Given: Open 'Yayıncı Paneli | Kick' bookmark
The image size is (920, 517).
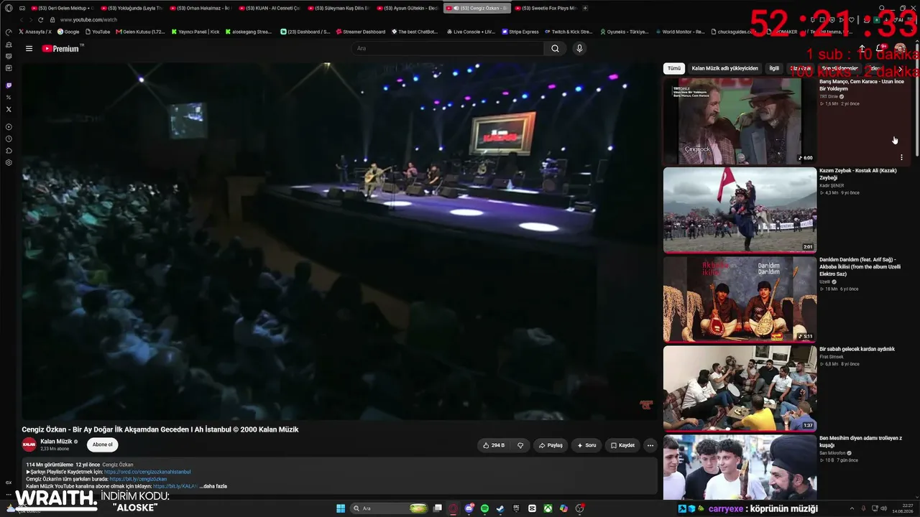Looking at the screenshot, I should coord(195,32).
